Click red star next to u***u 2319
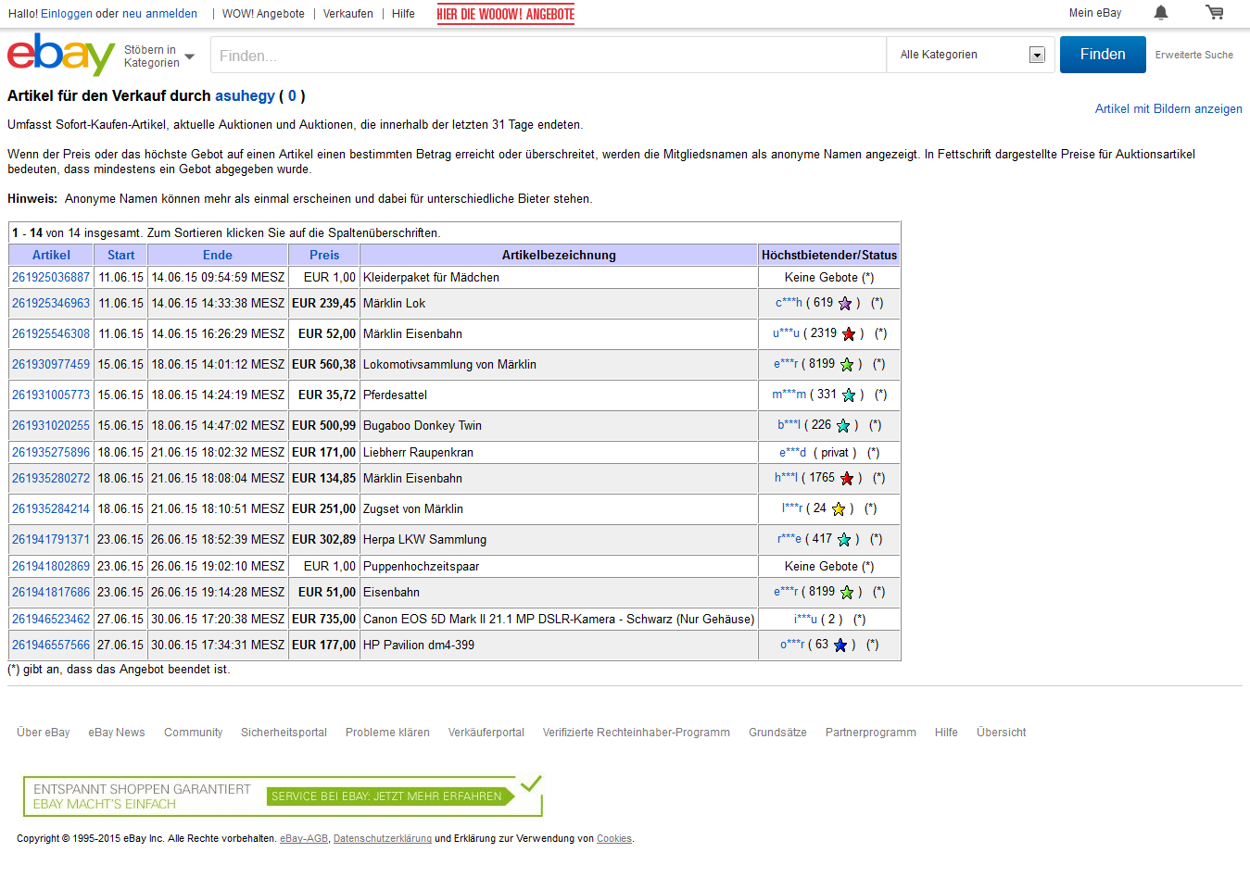This screenshot has height=890, width=1250. (849, 334)
